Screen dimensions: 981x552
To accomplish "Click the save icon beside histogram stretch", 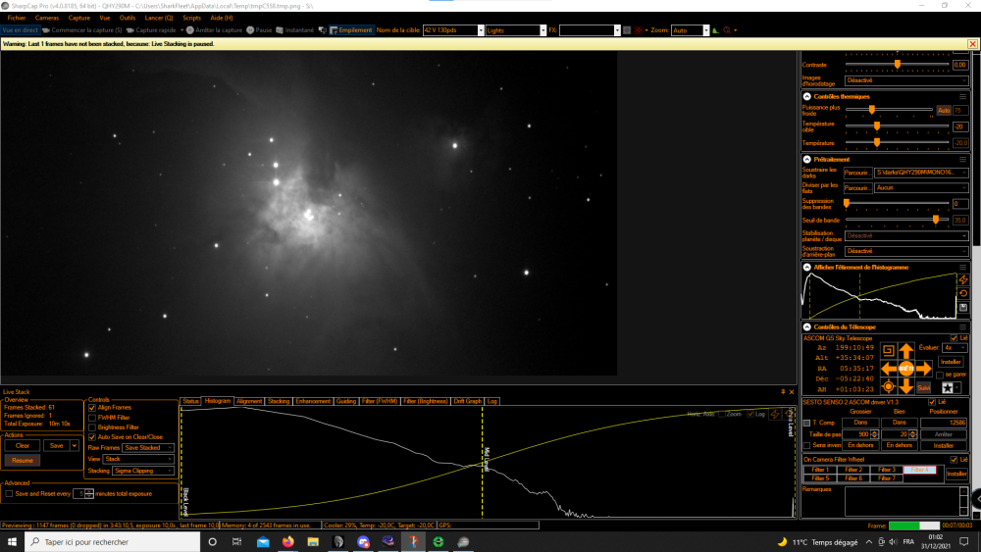I will coord(963,308).
